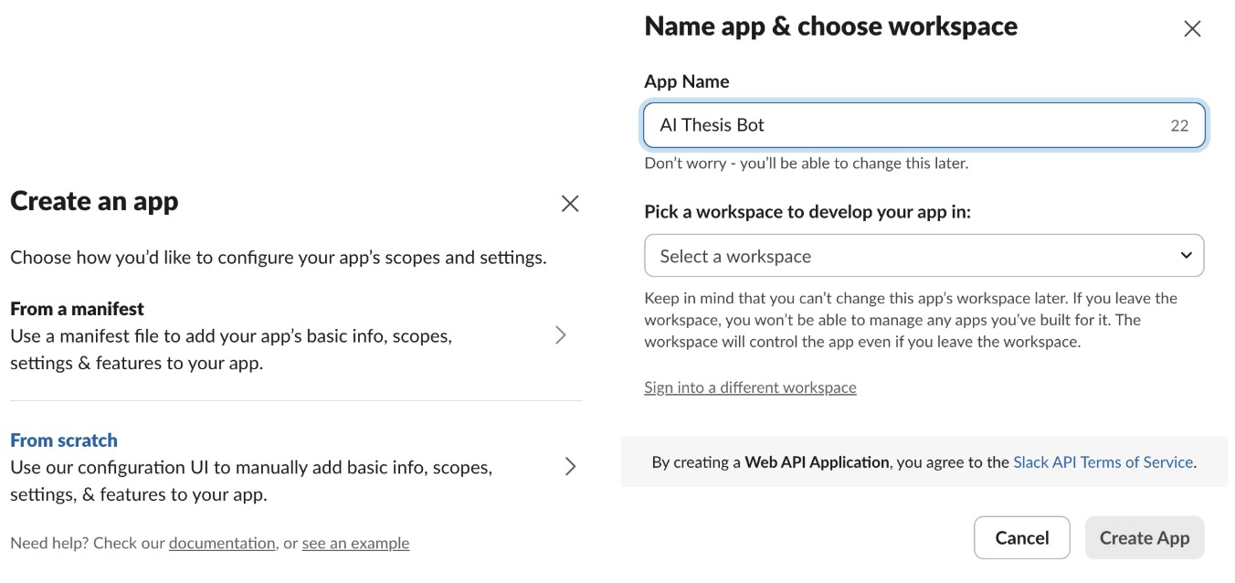Close the Create an app dialog
This screenshot has width=1235, height=583.
click(x=570, y=204)
